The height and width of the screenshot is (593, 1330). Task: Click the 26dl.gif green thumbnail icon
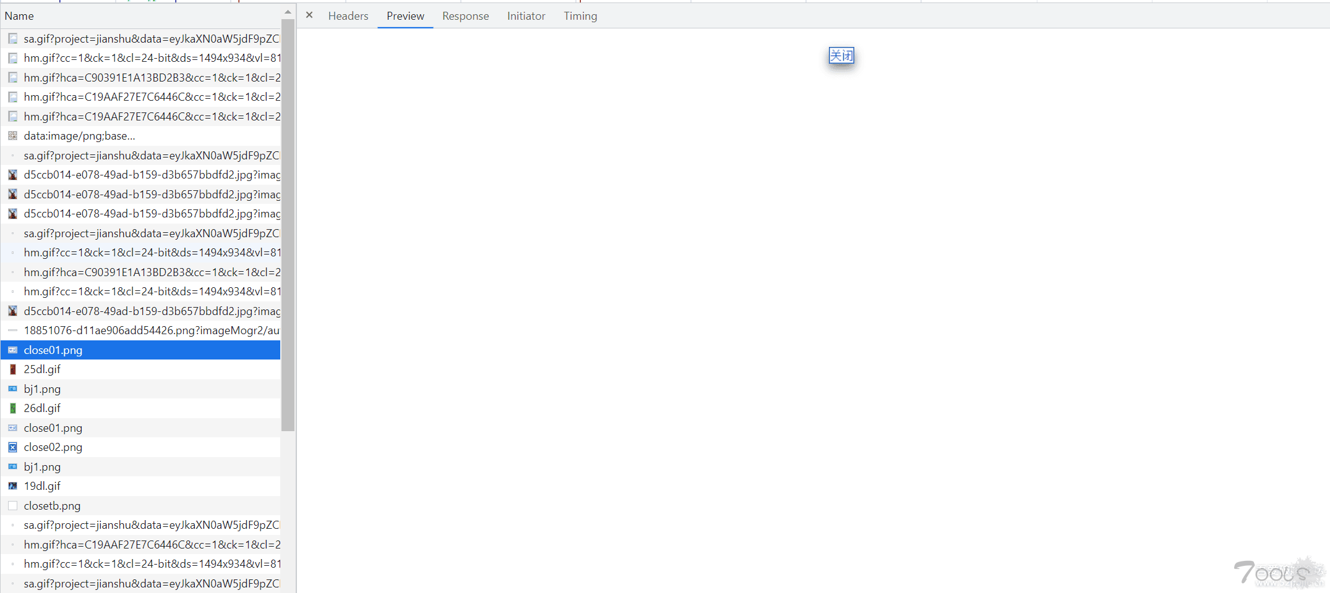(x=12, y=408)
